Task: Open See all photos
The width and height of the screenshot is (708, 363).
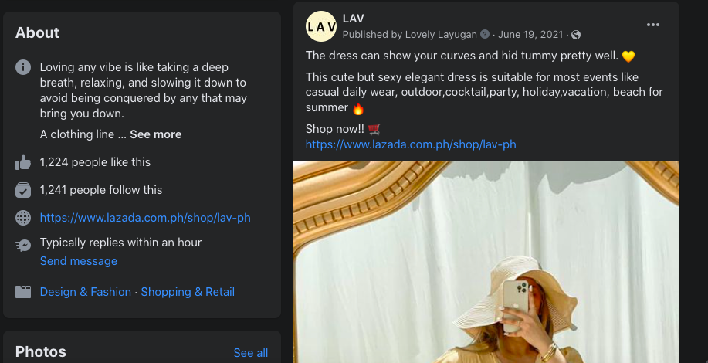Action: click(x=251, y=353)
